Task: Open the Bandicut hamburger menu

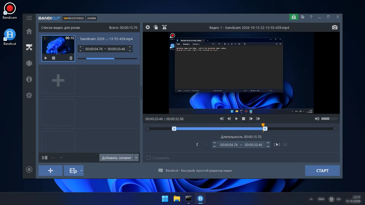Action: pos(29,18)
